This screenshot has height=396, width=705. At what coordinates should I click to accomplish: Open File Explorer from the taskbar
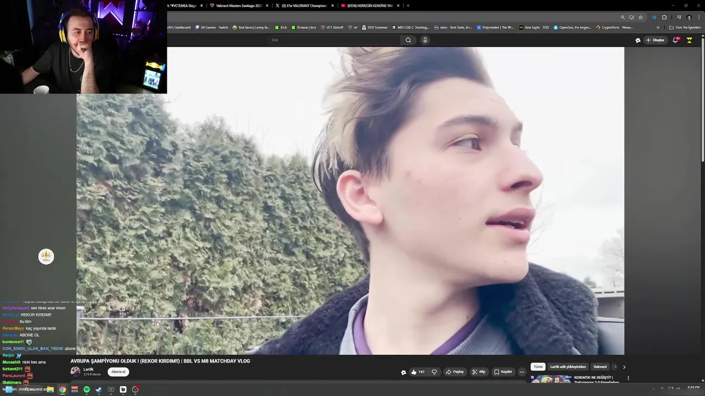pos(50,389)
